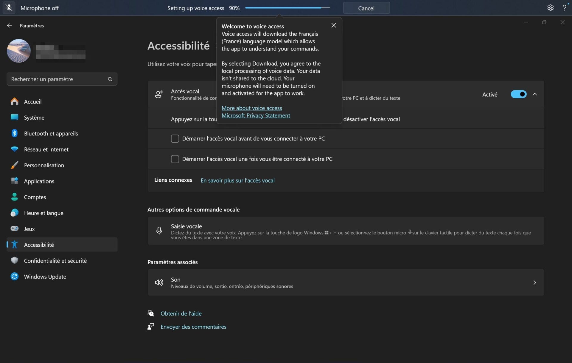The width and height of the screenshot is (572, 363).
Task: Click the Accessibilité breadcrumb heading
Action: [x=178, y=46]
